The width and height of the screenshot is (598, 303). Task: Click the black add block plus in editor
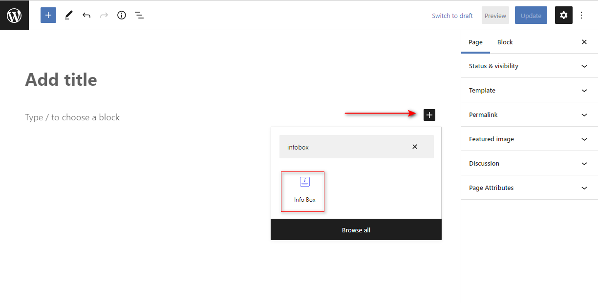[x=429, y=115]
